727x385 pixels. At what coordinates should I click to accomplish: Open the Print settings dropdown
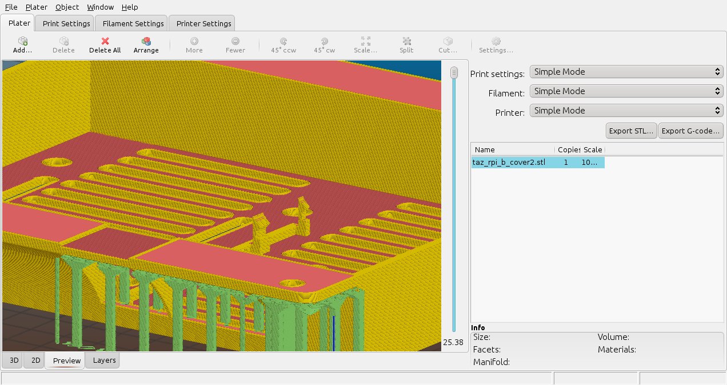[x=626, y=72]
